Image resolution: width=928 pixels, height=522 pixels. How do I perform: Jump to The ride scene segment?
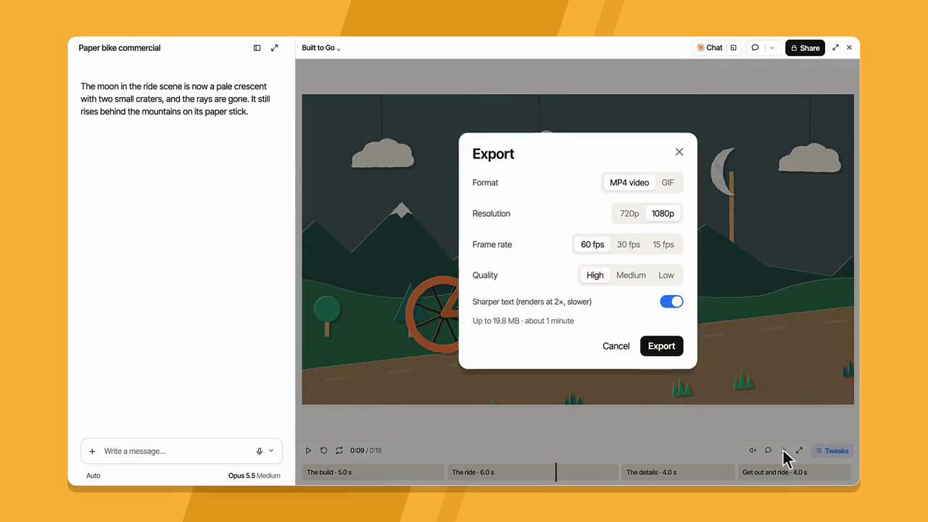533,472
